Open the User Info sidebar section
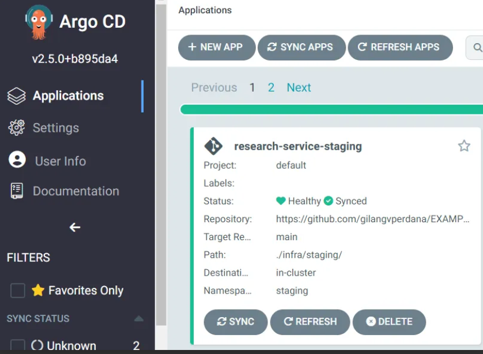 pos(61,161)
